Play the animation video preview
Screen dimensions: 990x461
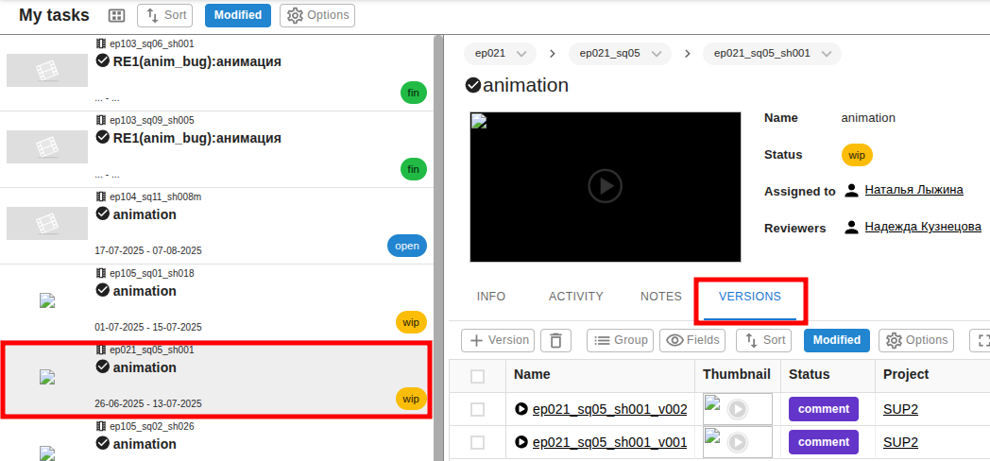coord(605,186)
